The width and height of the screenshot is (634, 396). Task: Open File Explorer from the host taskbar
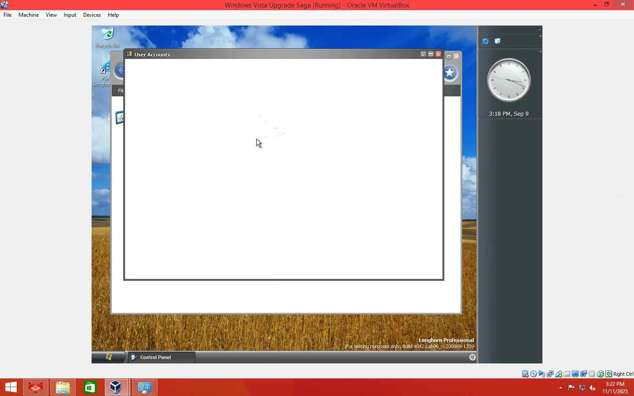(x=63, y=387)
